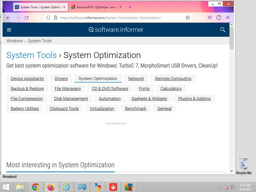This screenshot has height=192, width=256.
Task: Open the File Managers category
Action: point(67,88)
